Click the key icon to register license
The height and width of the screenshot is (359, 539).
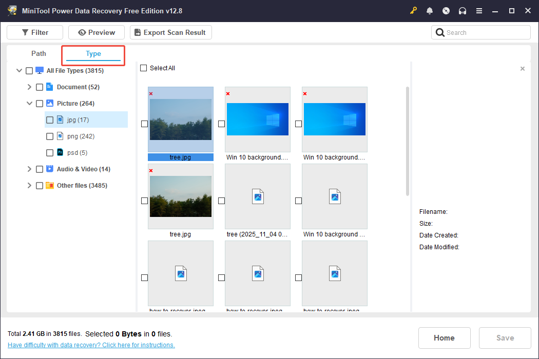point(414,11)
